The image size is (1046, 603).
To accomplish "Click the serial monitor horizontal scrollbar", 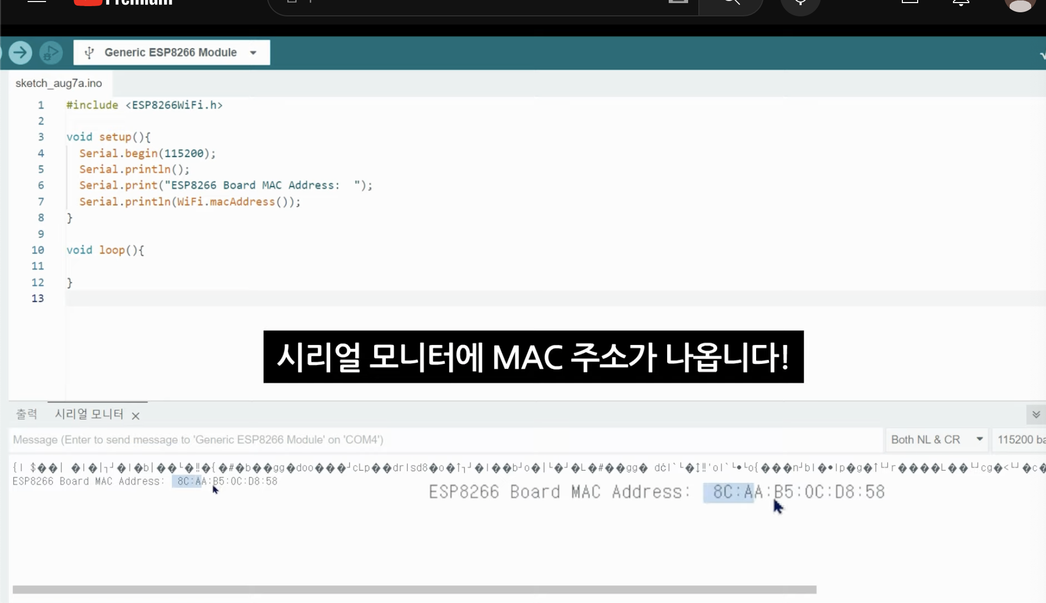I will pos(414,590).
